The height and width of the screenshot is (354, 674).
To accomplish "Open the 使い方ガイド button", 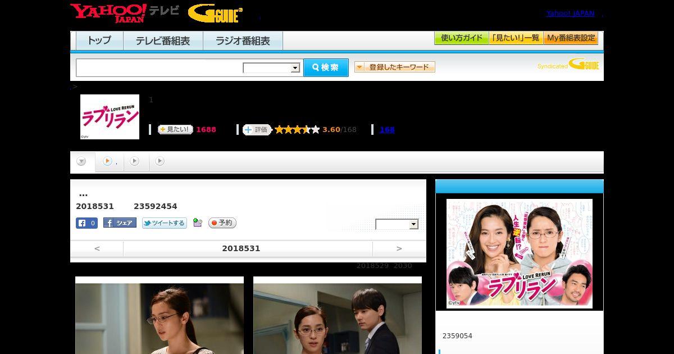I will tap(461, 38).
